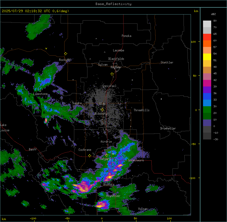
Task: Click the Banff label
Action: [x=33, y=149]
